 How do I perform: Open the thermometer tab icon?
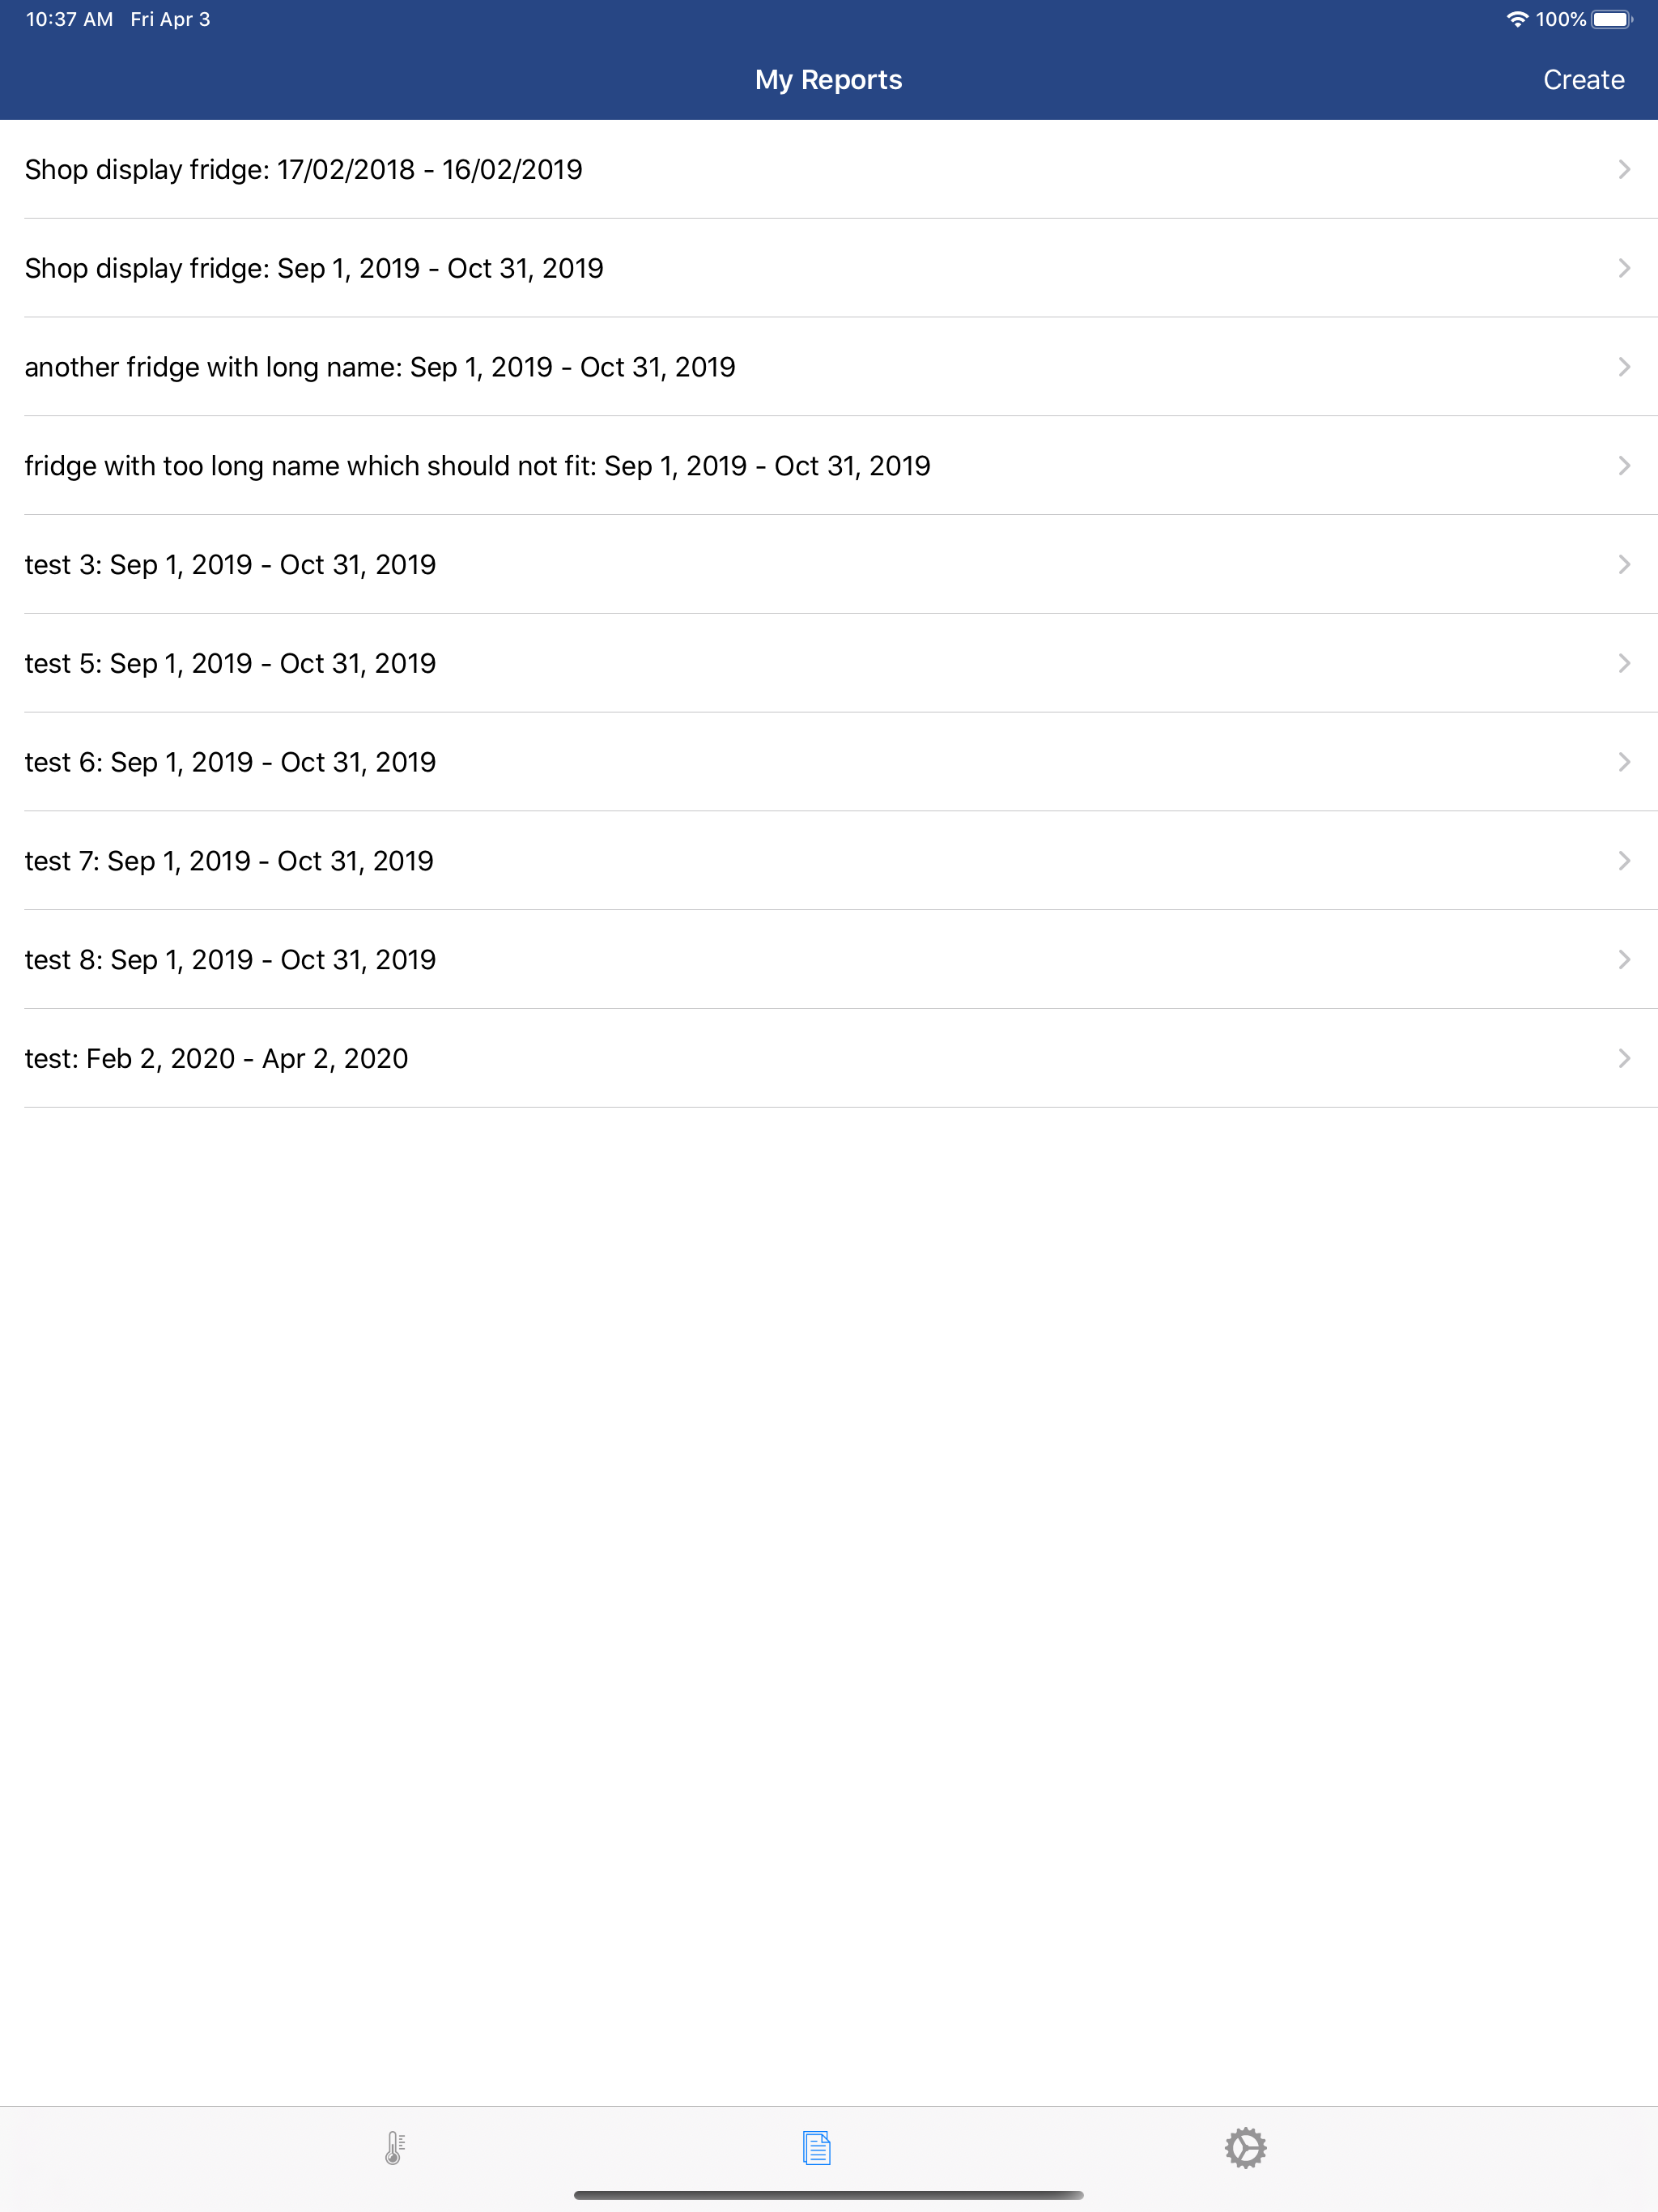click(395, 2147)
